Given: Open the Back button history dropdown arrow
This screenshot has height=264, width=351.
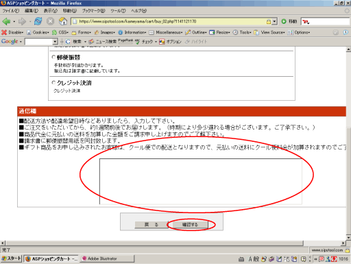Looking at the screenshot, I should click(14, 22).
